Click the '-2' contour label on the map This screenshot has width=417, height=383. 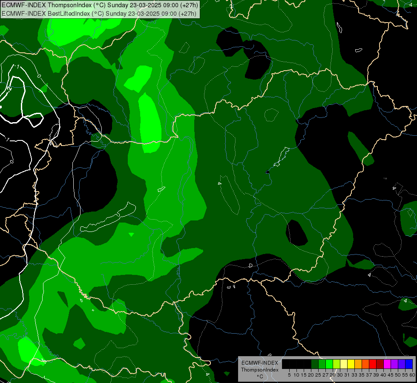9,89
